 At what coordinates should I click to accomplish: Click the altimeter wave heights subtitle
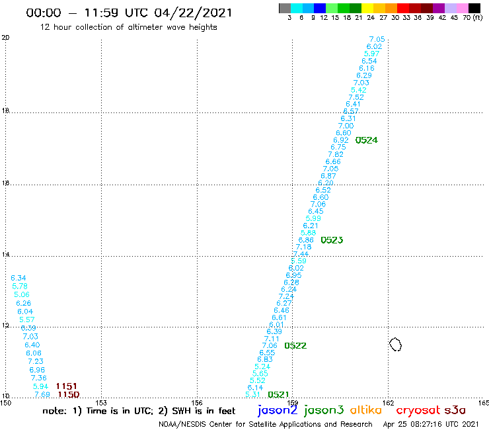coord(128,27)
